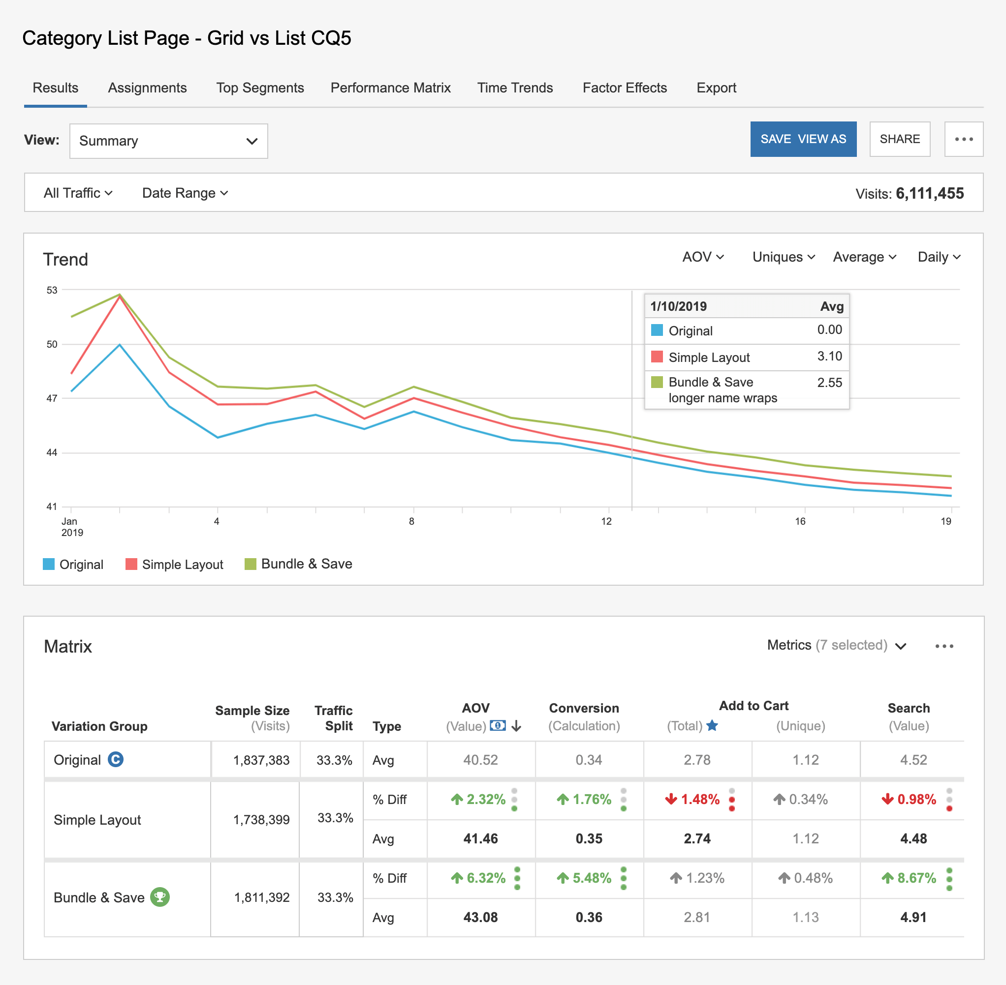Viewport: 1006px width, 985px height.
Task: Click the SAVE VIEW AS button
Action: click(x=803, y=139)
